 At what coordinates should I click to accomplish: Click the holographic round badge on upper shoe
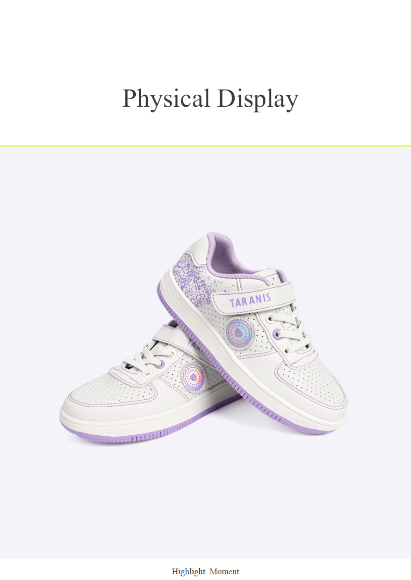click(240, 333)
